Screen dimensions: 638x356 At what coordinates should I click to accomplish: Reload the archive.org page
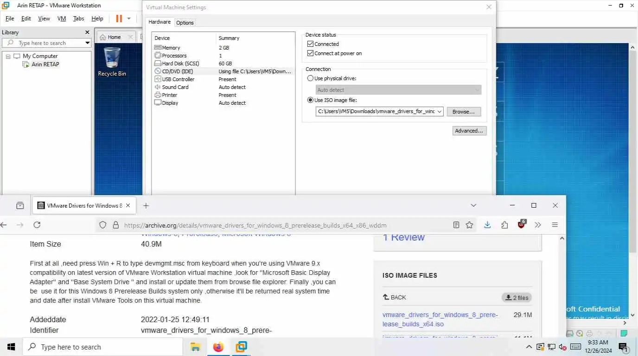pyautogui.click(x=37, y=225)
